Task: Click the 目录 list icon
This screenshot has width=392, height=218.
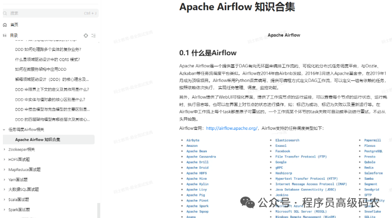Action: coord(5,35)
